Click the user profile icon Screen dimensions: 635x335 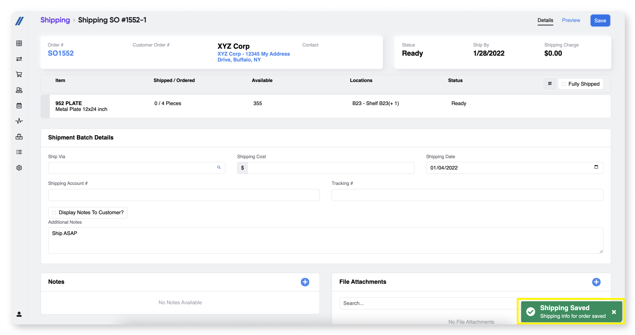point(19,314)
